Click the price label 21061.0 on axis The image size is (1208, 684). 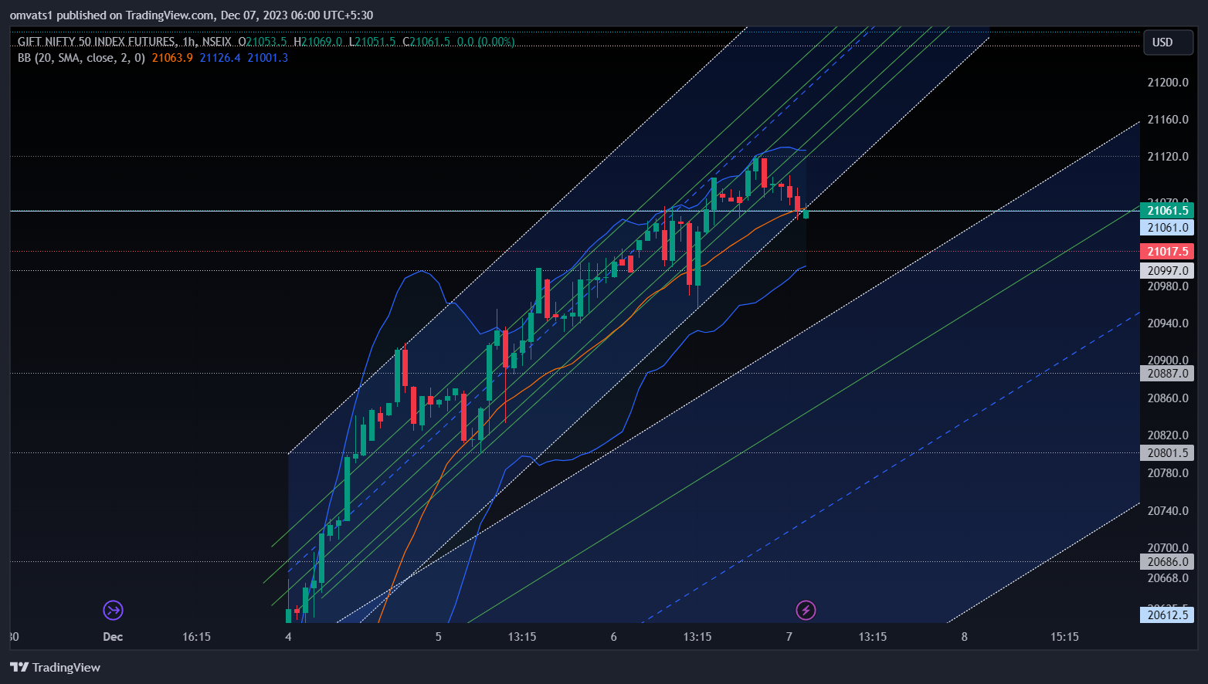(x=1167, y=228)
